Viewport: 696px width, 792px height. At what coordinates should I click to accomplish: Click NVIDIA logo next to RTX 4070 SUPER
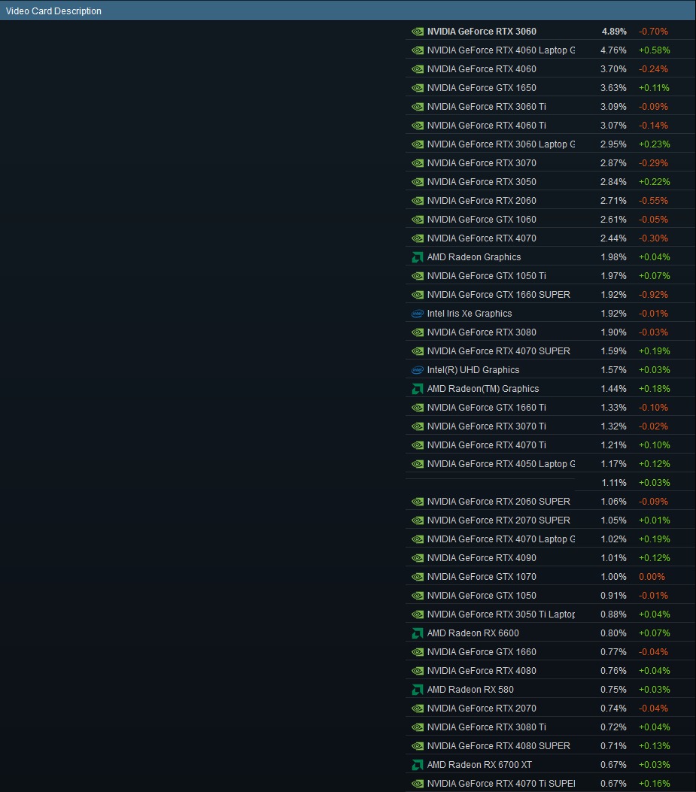[418, 351]
